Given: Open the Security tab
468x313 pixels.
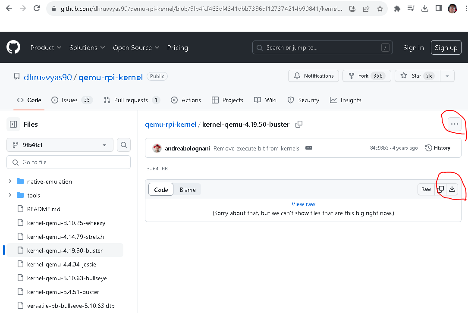Looking at the screenshot, I should (x=303, y=100).
